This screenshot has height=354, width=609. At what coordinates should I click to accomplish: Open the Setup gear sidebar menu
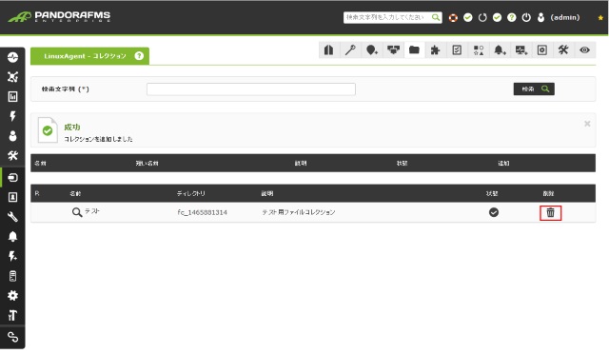12,295
